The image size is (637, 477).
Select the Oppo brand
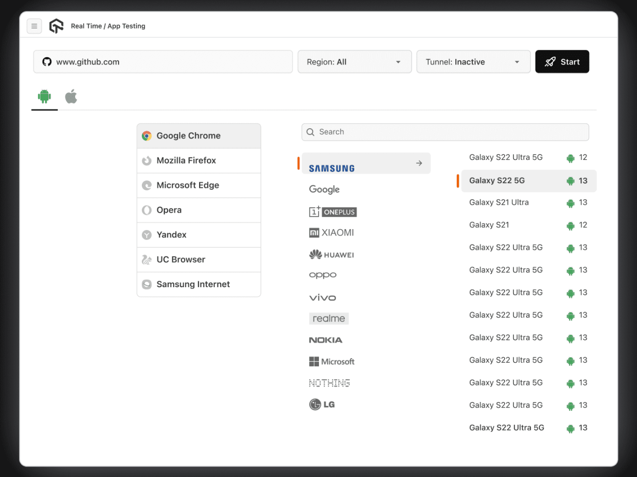click(323, 275)
